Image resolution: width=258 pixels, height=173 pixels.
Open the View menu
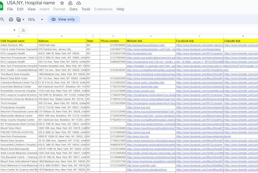click(31, 9)
